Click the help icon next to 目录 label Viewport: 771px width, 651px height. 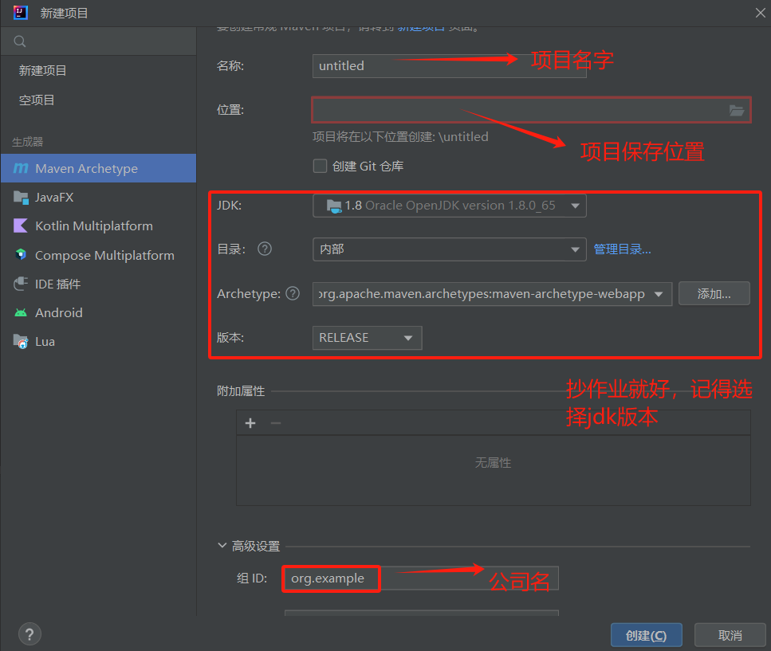265,249
